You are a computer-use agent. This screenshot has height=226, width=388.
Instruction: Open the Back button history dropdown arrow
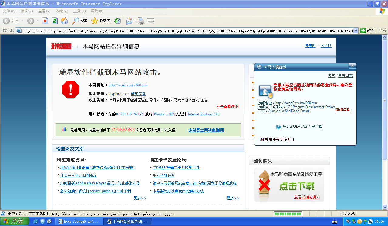click(22, 21)
